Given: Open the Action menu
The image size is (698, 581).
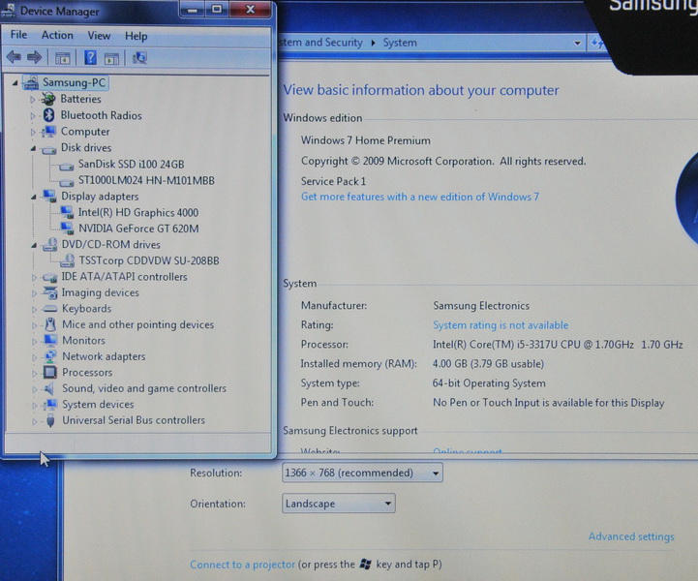Looking at the screenshot, I should coord(57,35).
